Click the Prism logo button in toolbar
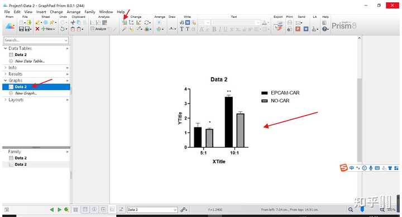402x217 pixels. coord(9,26)
